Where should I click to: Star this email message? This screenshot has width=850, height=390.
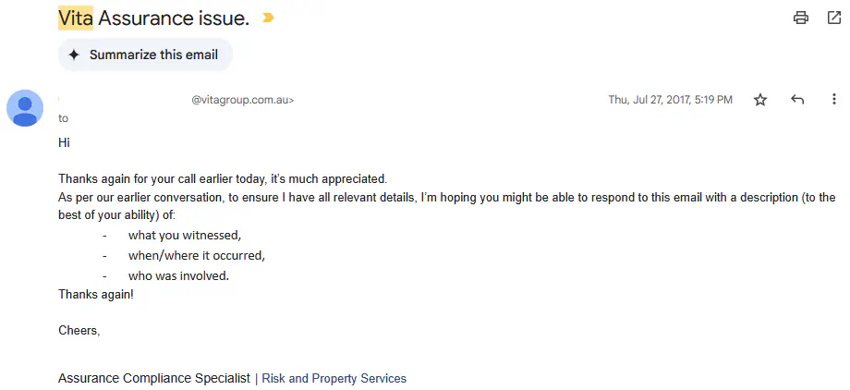point(760,100)
